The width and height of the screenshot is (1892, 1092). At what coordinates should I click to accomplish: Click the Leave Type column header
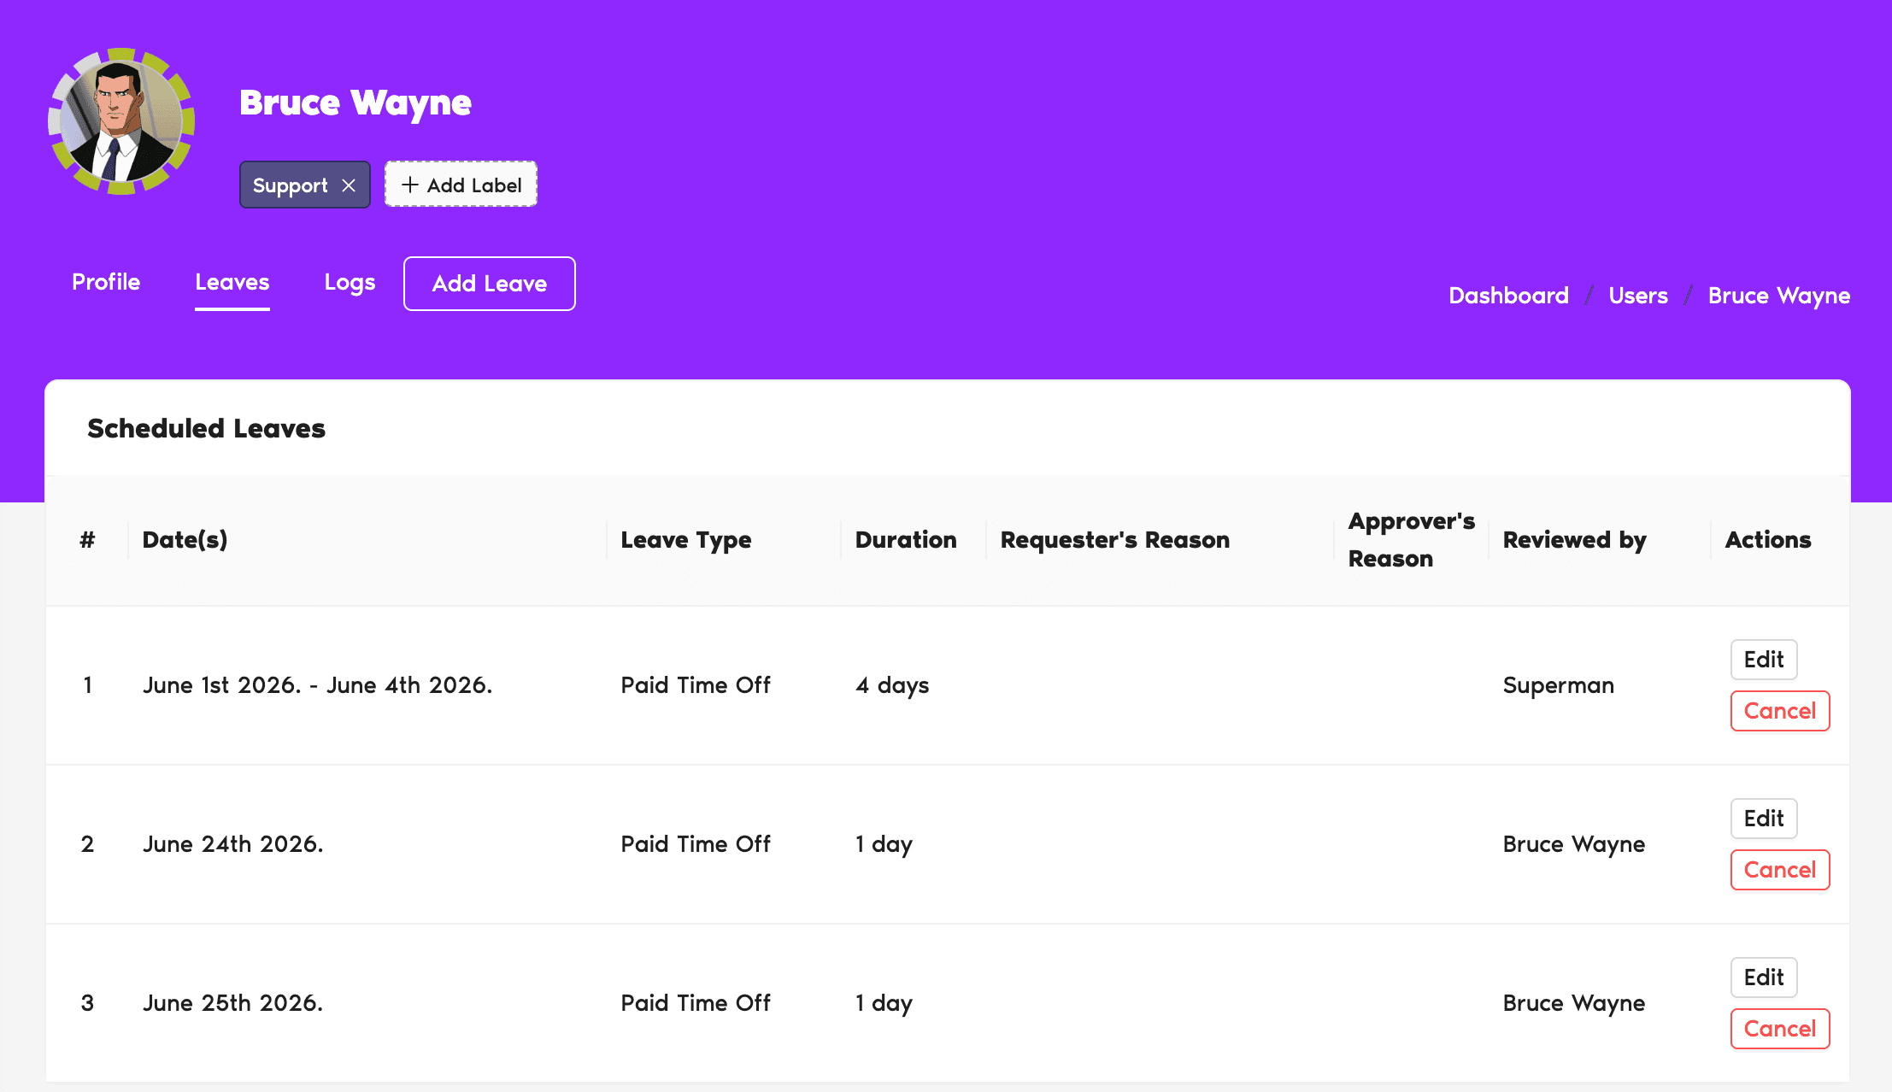point(685,540)
